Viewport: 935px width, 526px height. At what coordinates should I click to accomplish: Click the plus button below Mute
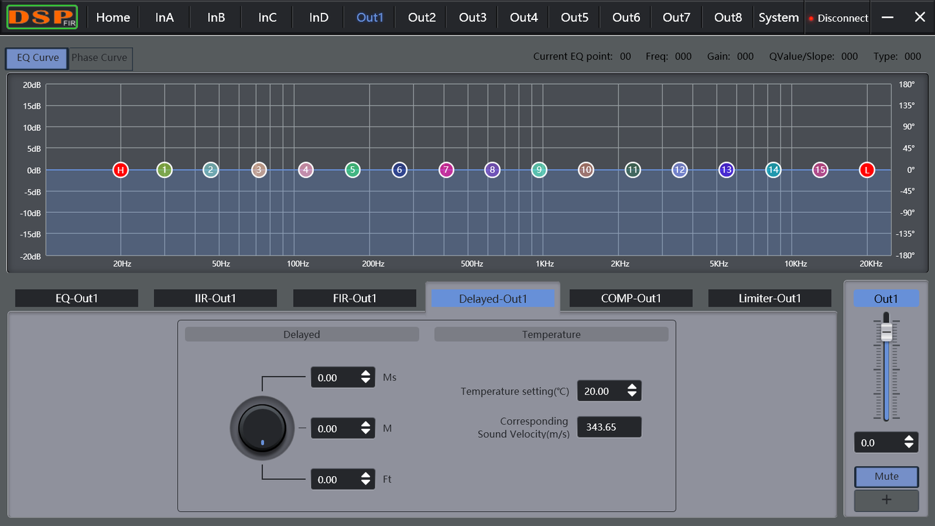pos(886,500)
